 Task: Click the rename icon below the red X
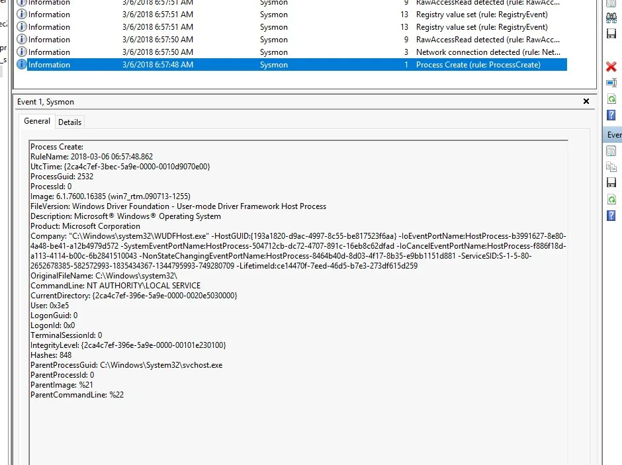coord(612,83)
